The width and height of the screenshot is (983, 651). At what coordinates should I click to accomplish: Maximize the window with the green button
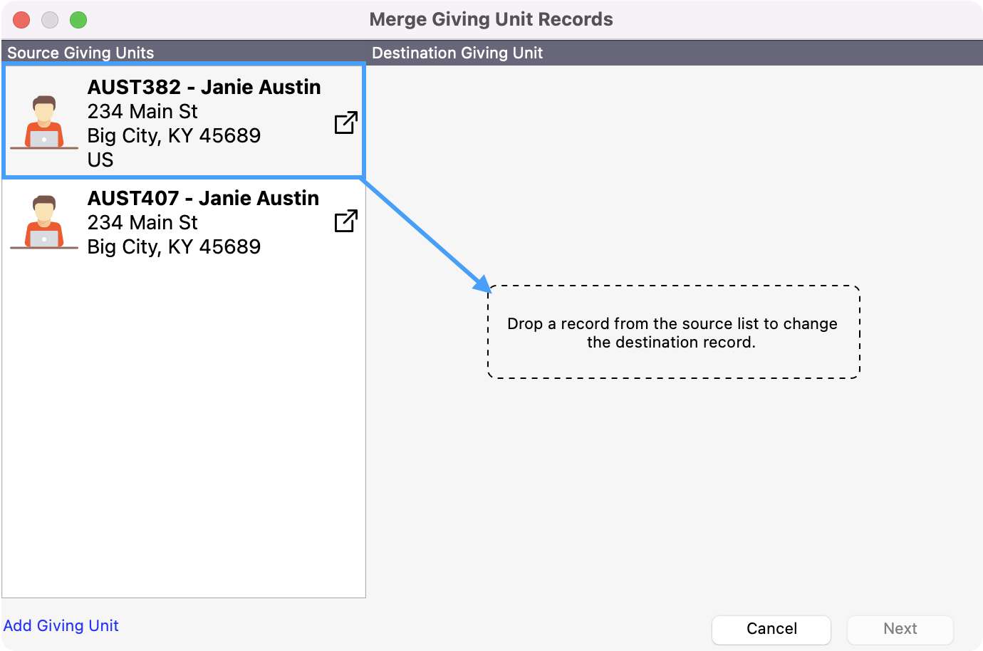tap(78, 20)
